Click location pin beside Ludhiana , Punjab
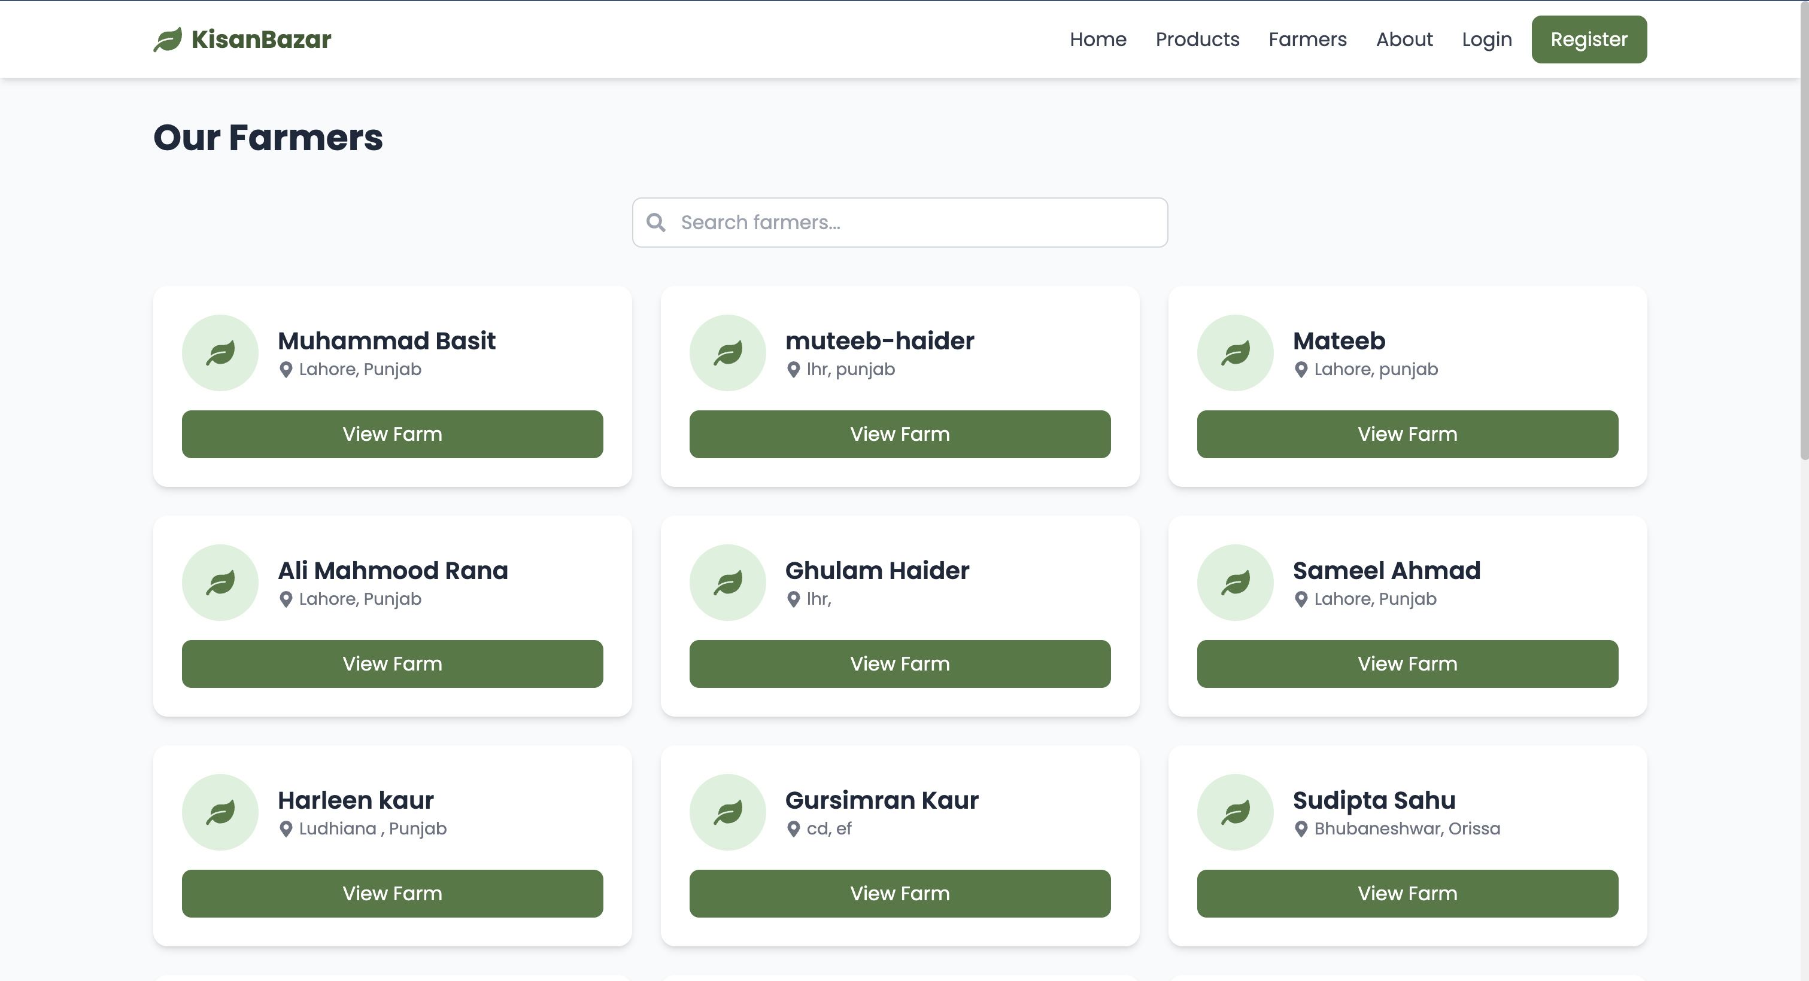 point(286,828)
